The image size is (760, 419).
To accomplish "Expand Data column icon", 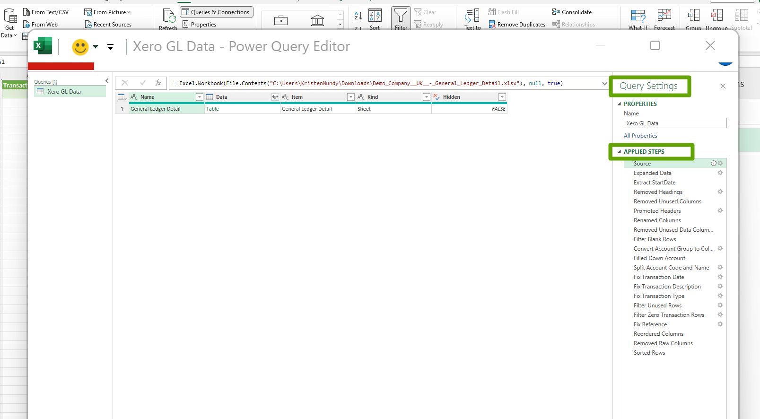I will click(275, 97).
